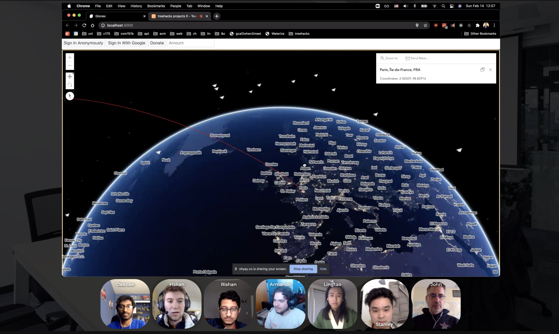Click the Reykjavik label on the globe
The width and height of the screenshot is (559, 334).
point(219,151)
